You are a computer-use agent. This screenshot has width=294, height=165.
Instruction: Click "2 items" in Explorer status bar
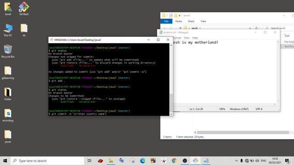click(167, 137)
